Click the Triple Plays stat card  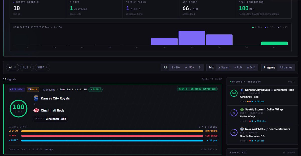click(x=151, y=9)
